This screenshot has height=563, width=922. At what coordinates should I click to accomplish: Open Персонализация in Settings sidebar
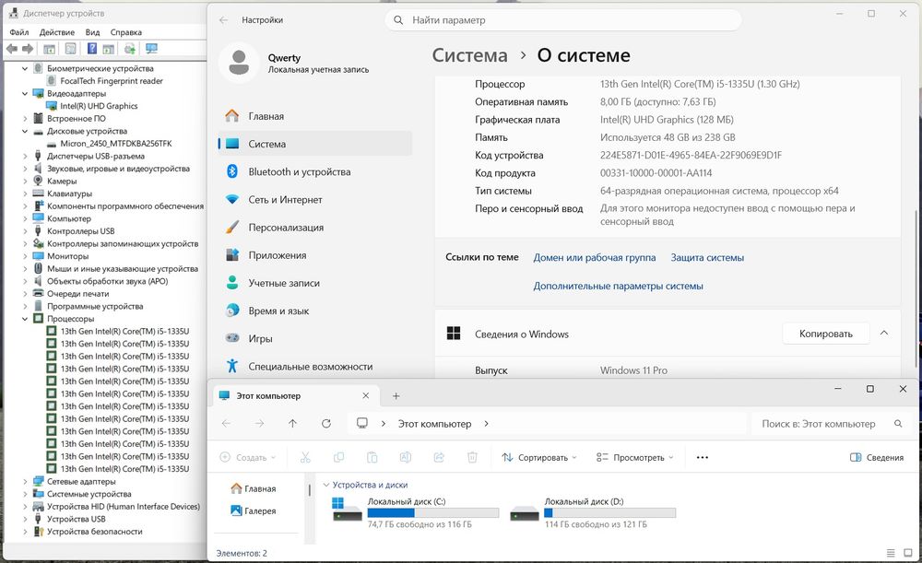pos(315,228)
